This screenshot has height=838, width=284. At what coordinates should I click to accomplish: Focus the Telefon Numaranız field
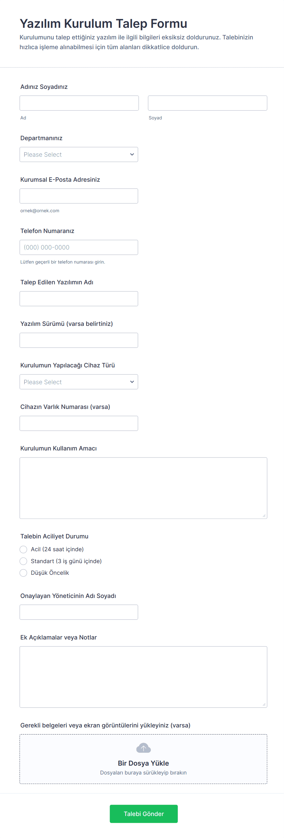(78, 247)
